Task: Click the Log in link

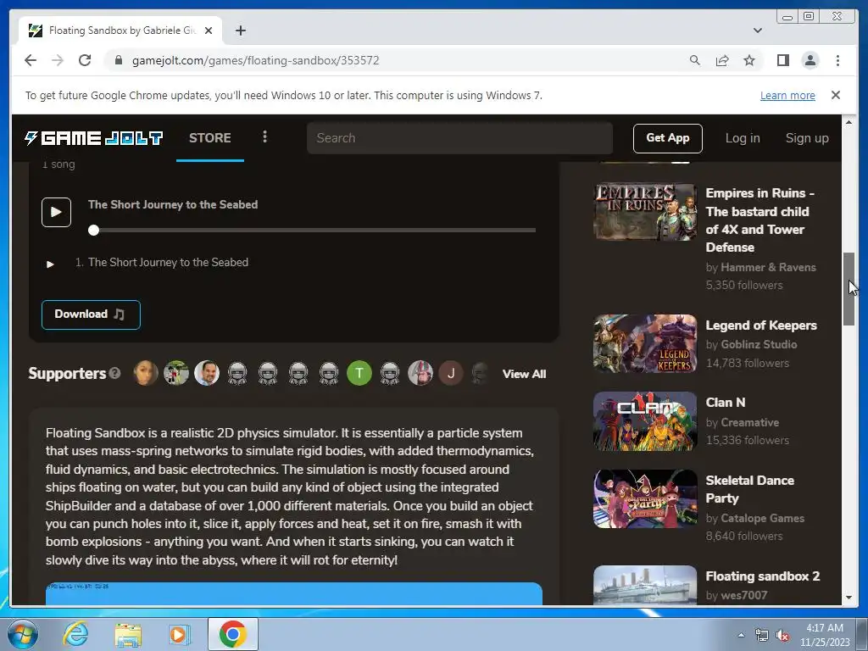Action: (x=743, y=138)
